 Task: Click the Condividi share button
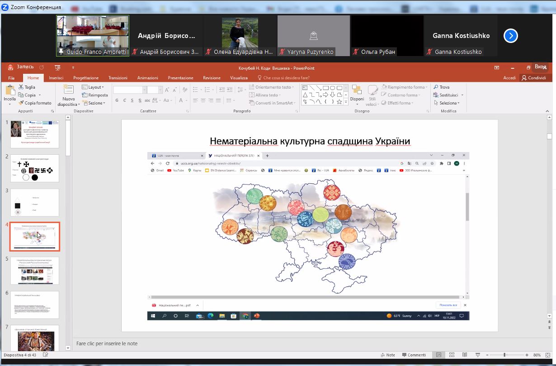[x=533, y=78]
